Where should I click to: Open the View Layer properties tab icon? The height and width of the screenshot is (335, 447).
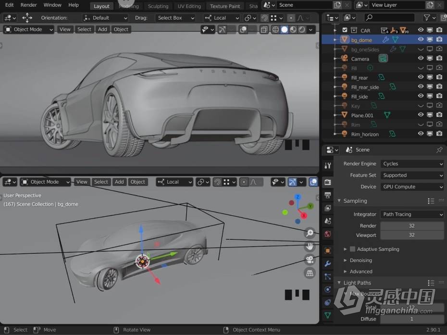click(327, 208)
